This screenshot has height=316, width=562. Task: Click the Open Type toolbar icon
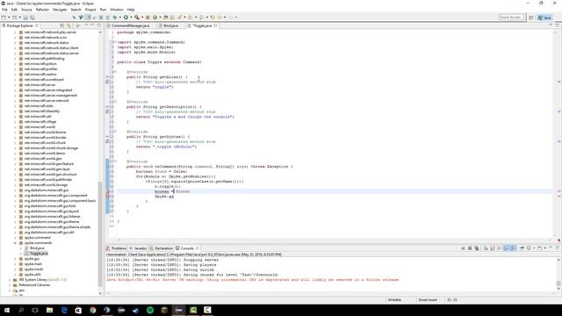(166, 18)
